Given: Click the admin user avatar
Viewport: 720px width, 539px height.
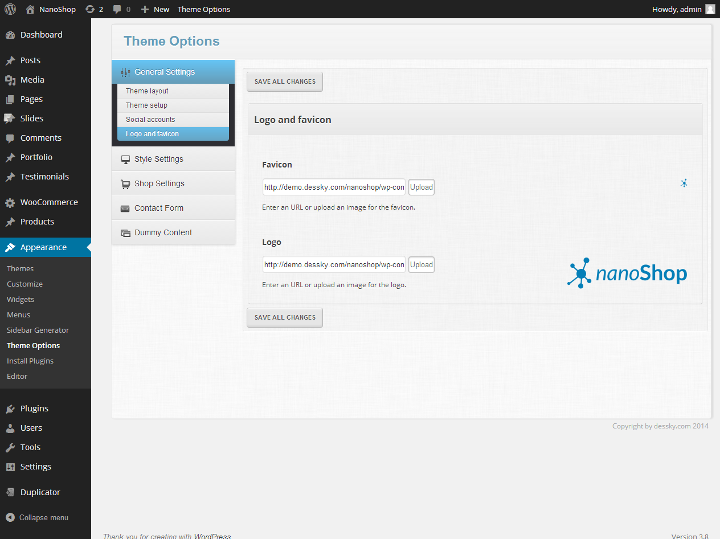Looking at the screenshot, I should (x=710, y=9).
